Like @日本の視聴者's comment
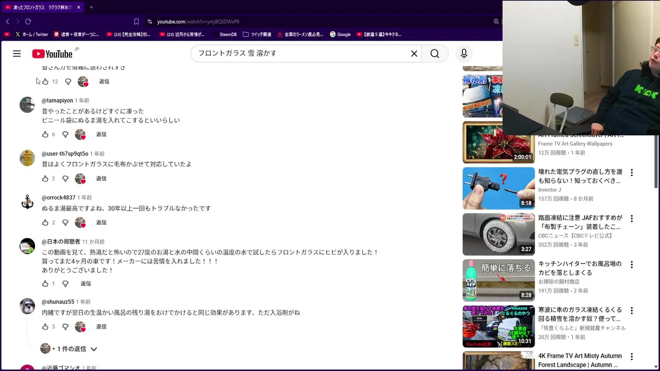 click(x=45, y=284)
